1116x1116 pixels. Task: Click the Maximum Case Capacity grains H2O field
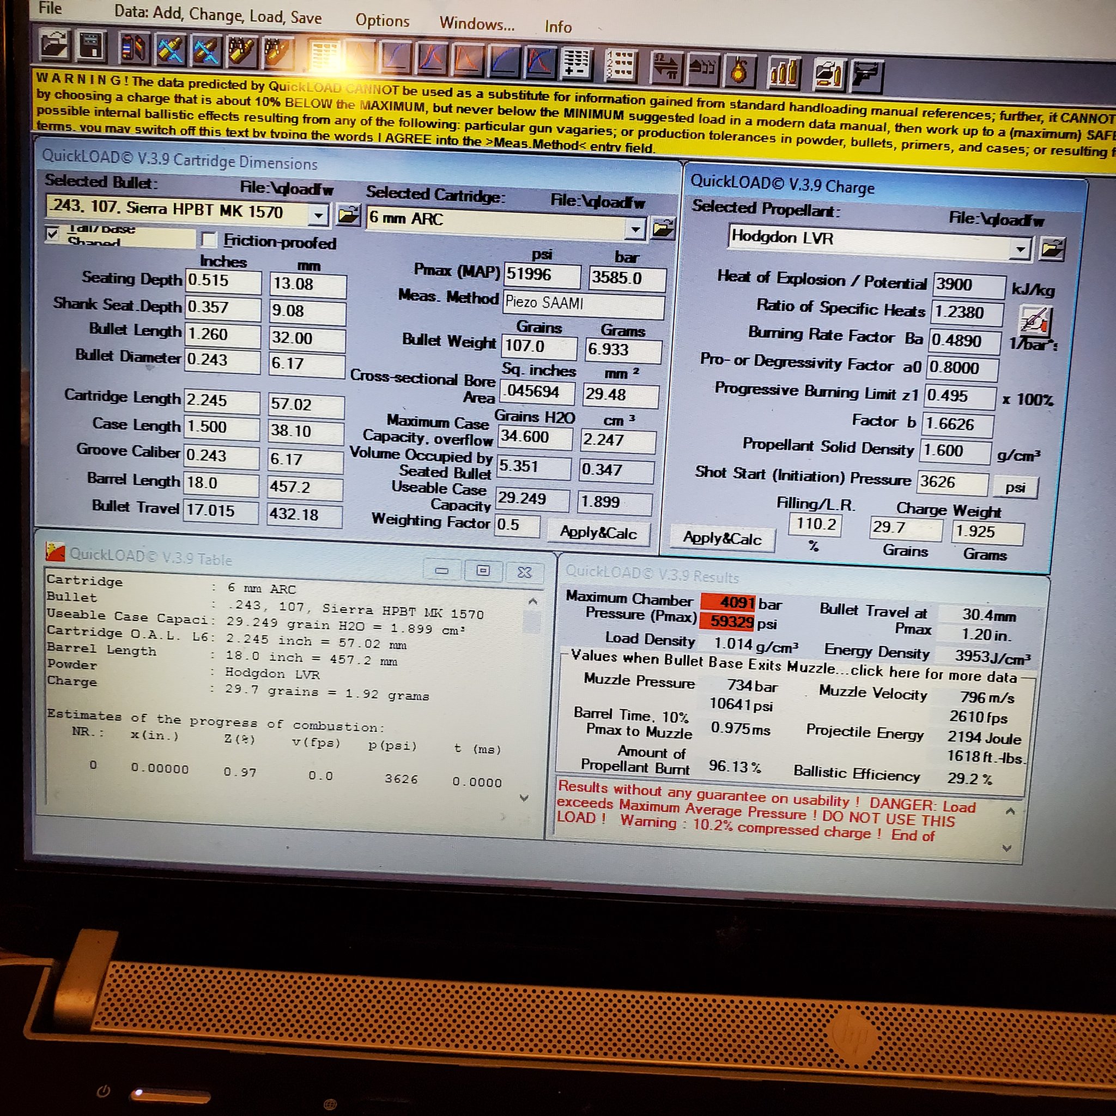point(536,437)
